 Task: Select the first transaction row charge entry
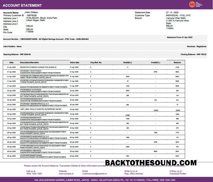pos(94,67)
